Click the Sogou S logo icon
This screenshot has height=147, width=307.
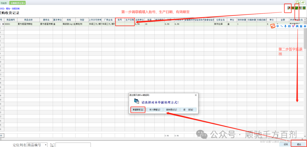273,26
